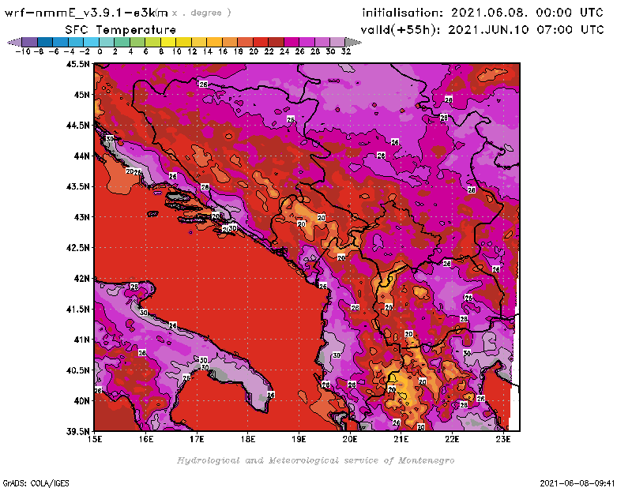Screen dimensions: 632x488
Task: Click the model title wrf-nmmE_v3.9.1-e3km
Action: pos(86,13)
